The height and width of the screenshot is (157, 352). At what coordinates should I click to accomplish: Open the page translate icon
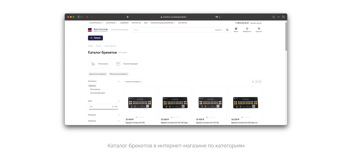click(x=216, y=17)
